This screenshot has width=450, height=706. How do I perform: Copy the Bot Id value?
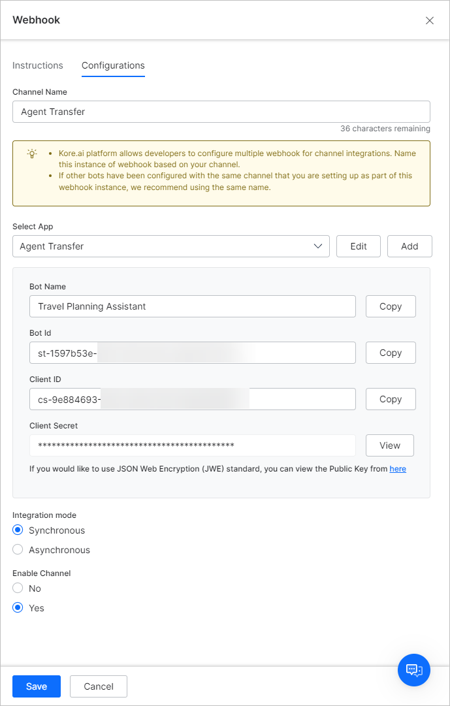[x=391, y=353]
